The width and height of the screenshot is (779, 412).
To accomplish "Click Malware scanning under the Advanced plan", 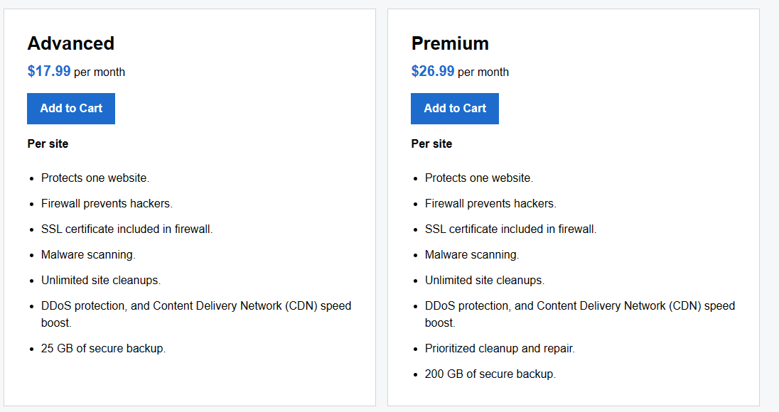I will (x=87, y=254).
